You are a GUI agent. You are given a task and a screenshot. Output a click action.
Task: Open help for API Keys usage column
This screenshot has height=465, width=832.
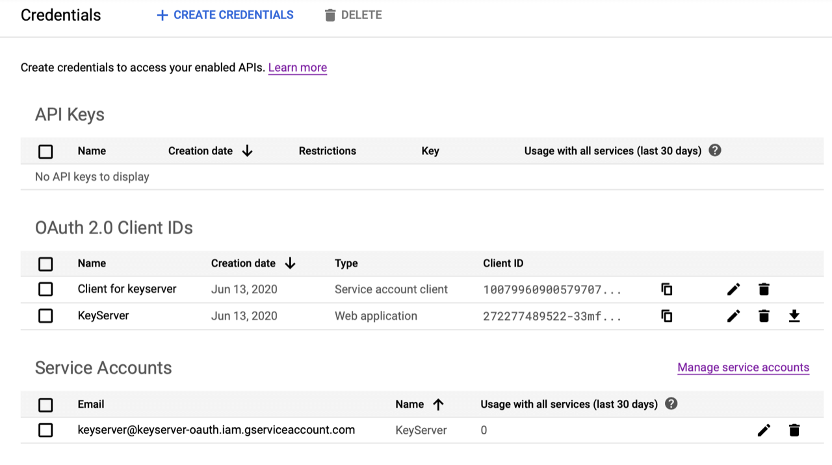pyautogui.click(x=715, y=151)
